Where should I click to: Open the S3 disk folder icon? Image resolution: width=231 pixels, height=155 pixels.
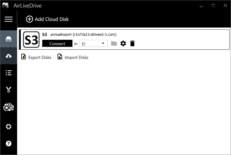(x=114, y=44)
